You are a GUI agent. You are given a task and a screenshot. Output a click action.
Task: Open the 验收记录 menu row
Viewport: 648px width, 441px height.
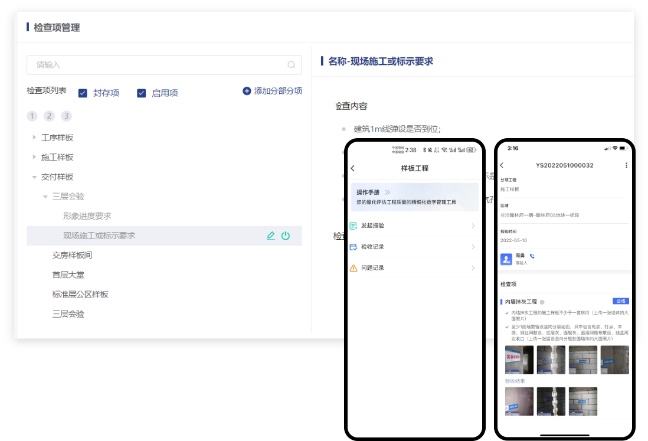pos(414,247)
